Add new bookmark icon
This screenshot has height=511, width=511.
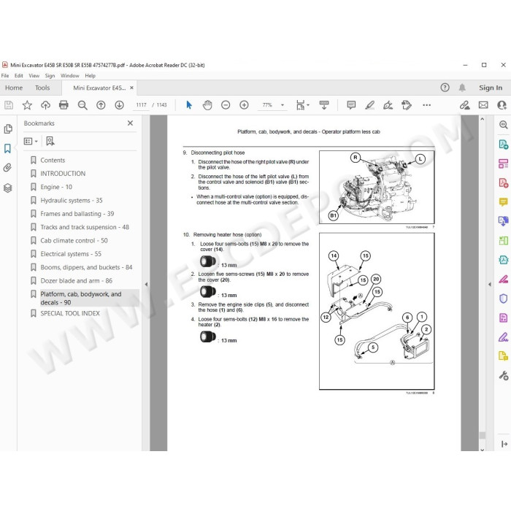[50, 141]
